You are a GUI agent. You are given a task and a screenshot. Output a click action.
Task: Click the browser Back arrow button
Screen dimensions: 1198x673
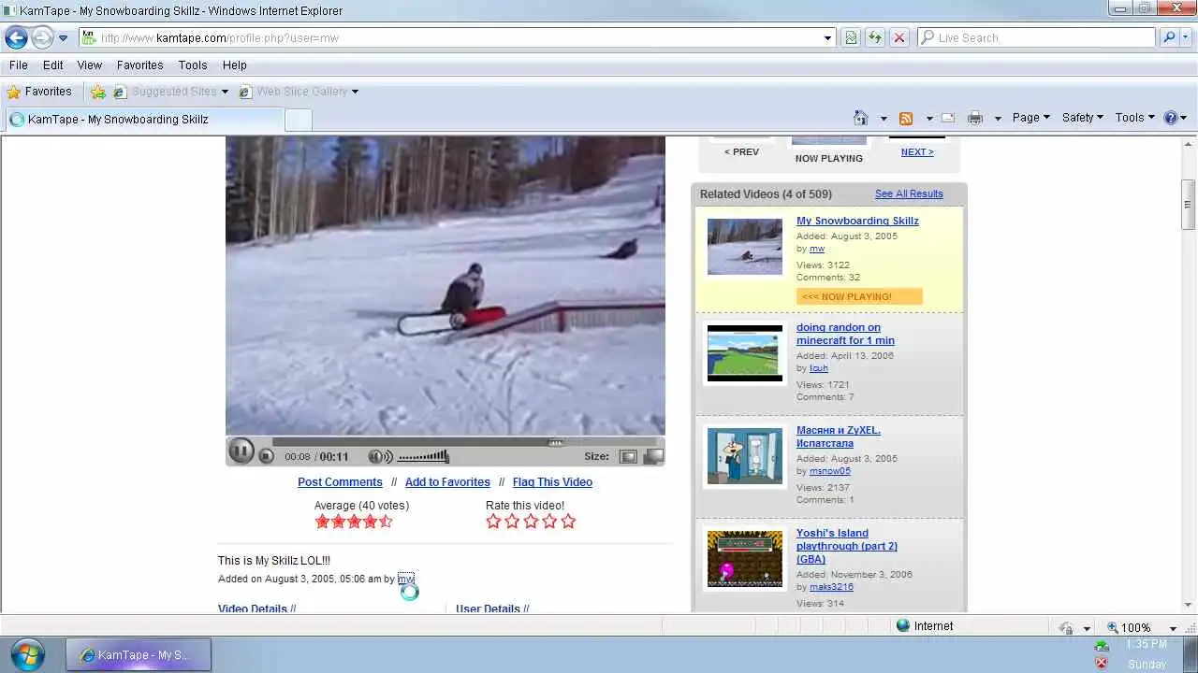pos(17,38)
